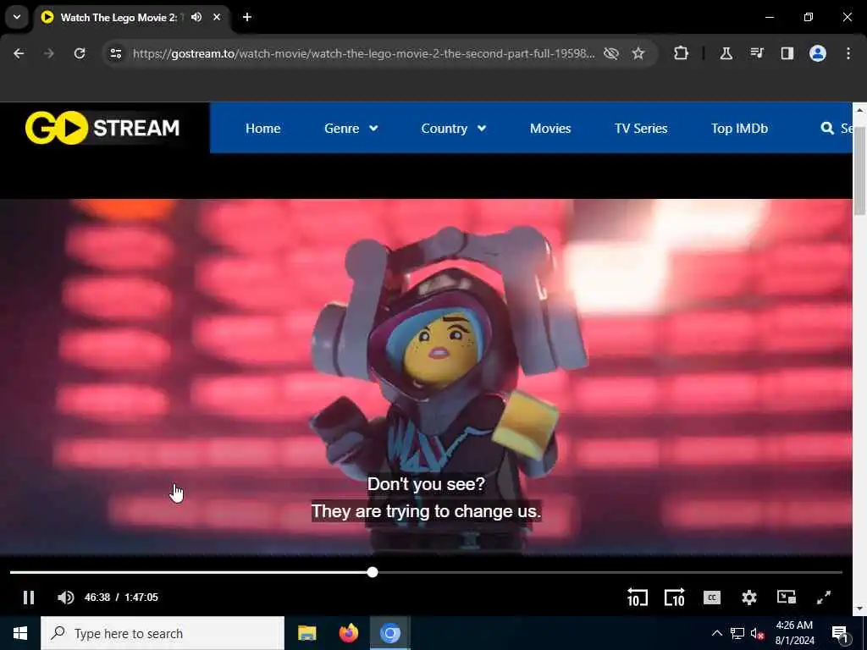Open the notification center icon

point(840,634)
